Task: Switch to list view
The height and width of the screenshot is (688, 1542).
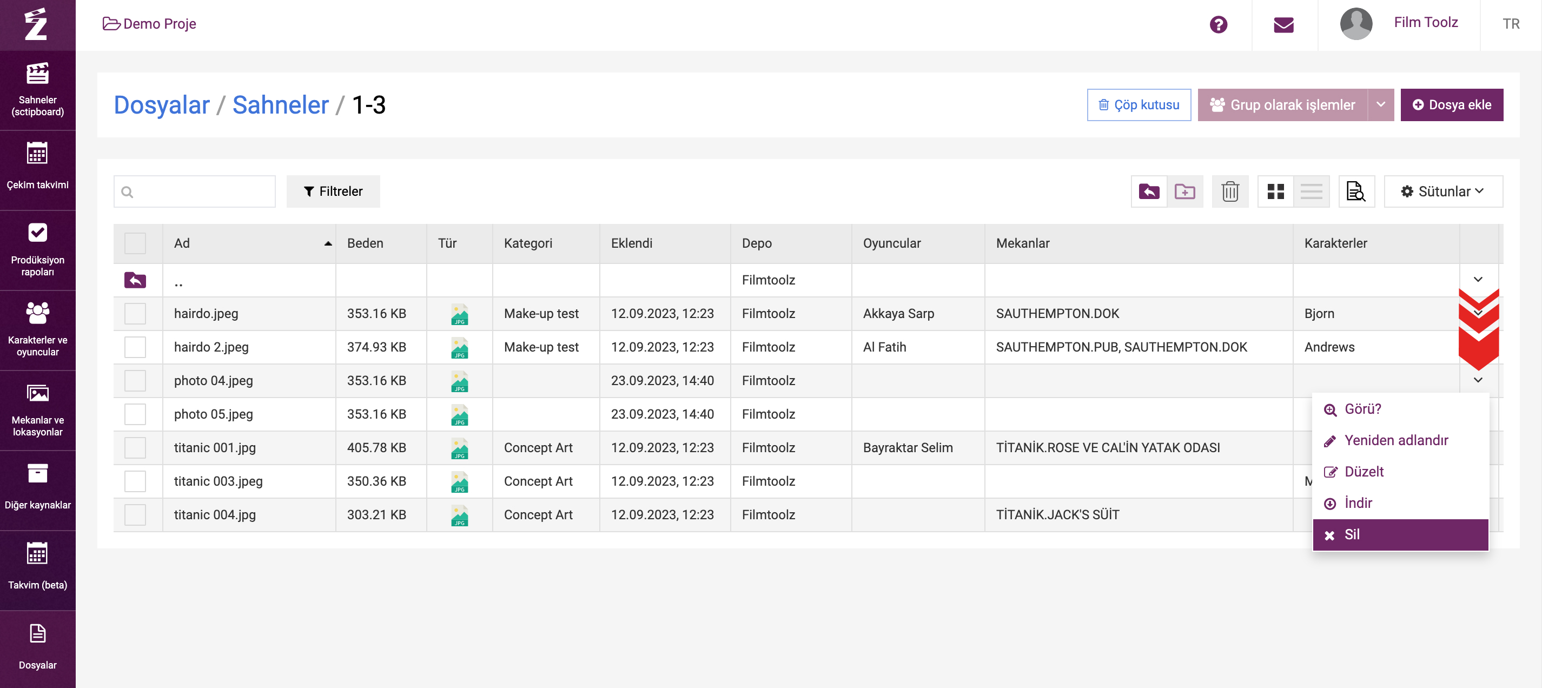Action: 1311,191
